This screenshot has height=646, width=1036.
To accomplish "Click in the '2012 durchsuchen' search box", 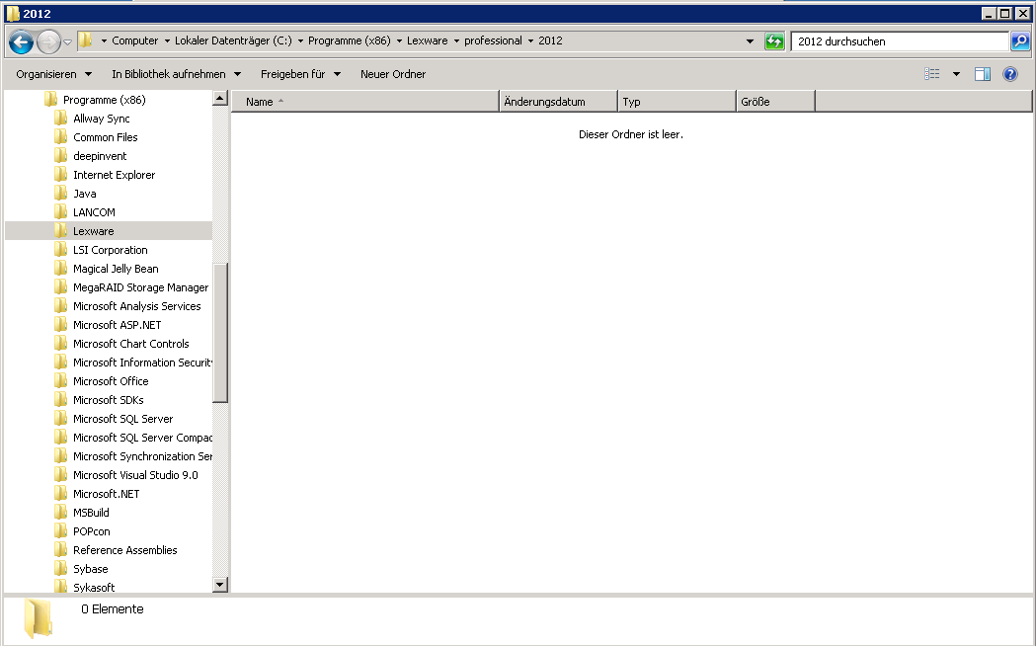I will (900, 40).
